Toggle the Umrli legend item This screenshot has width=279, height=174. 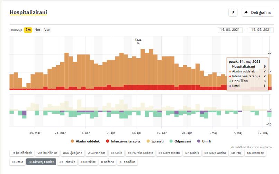point(204,141)
